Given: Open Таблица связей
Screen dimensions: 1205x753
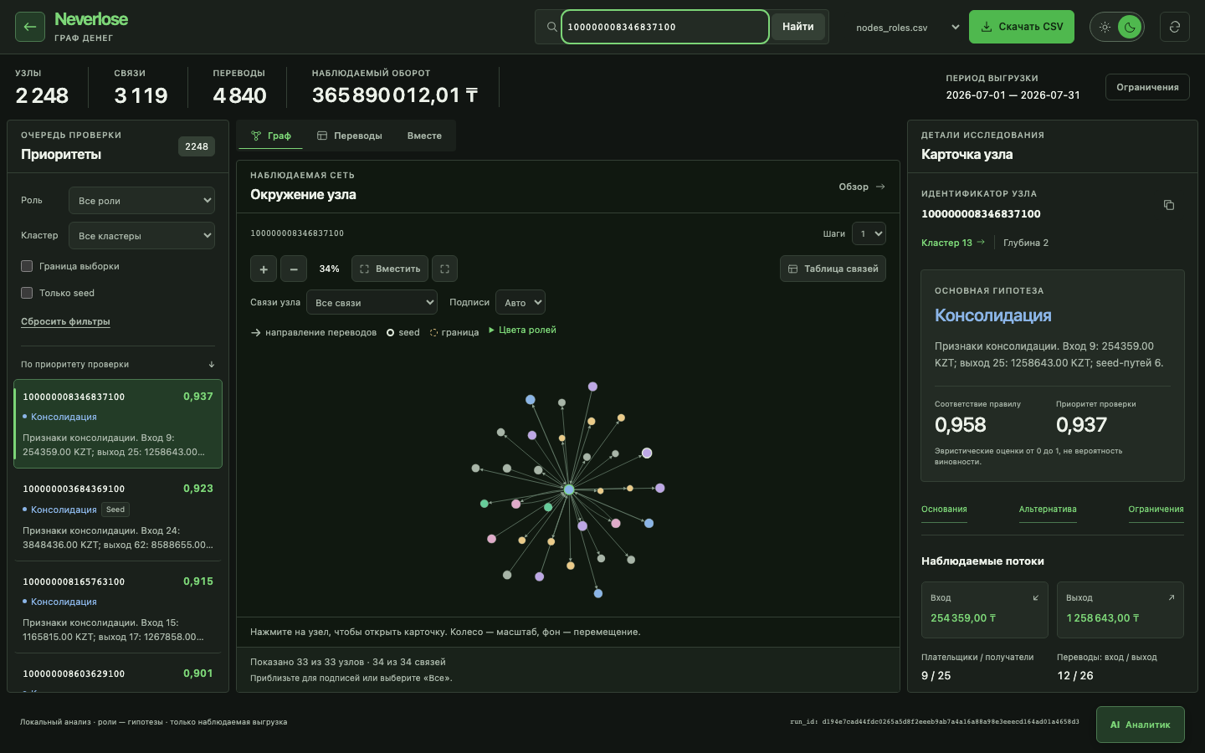Looking at the screenshot, I should 833,269.
